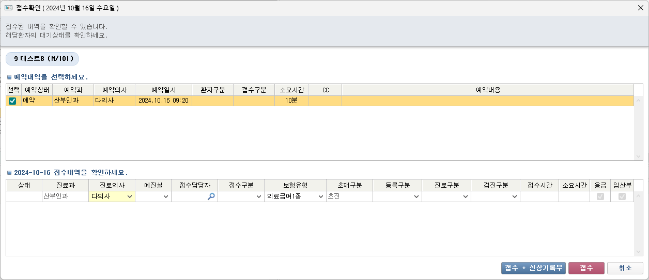Expand the 접수구분 dropdown in reception row
This screenshot has height=280, width=649.
(x=259, y=196)
